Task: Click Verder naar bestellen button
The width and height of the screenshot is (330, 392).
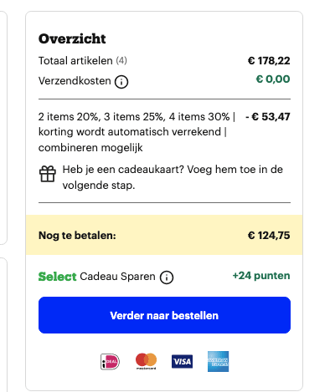Action: (164, 315)
